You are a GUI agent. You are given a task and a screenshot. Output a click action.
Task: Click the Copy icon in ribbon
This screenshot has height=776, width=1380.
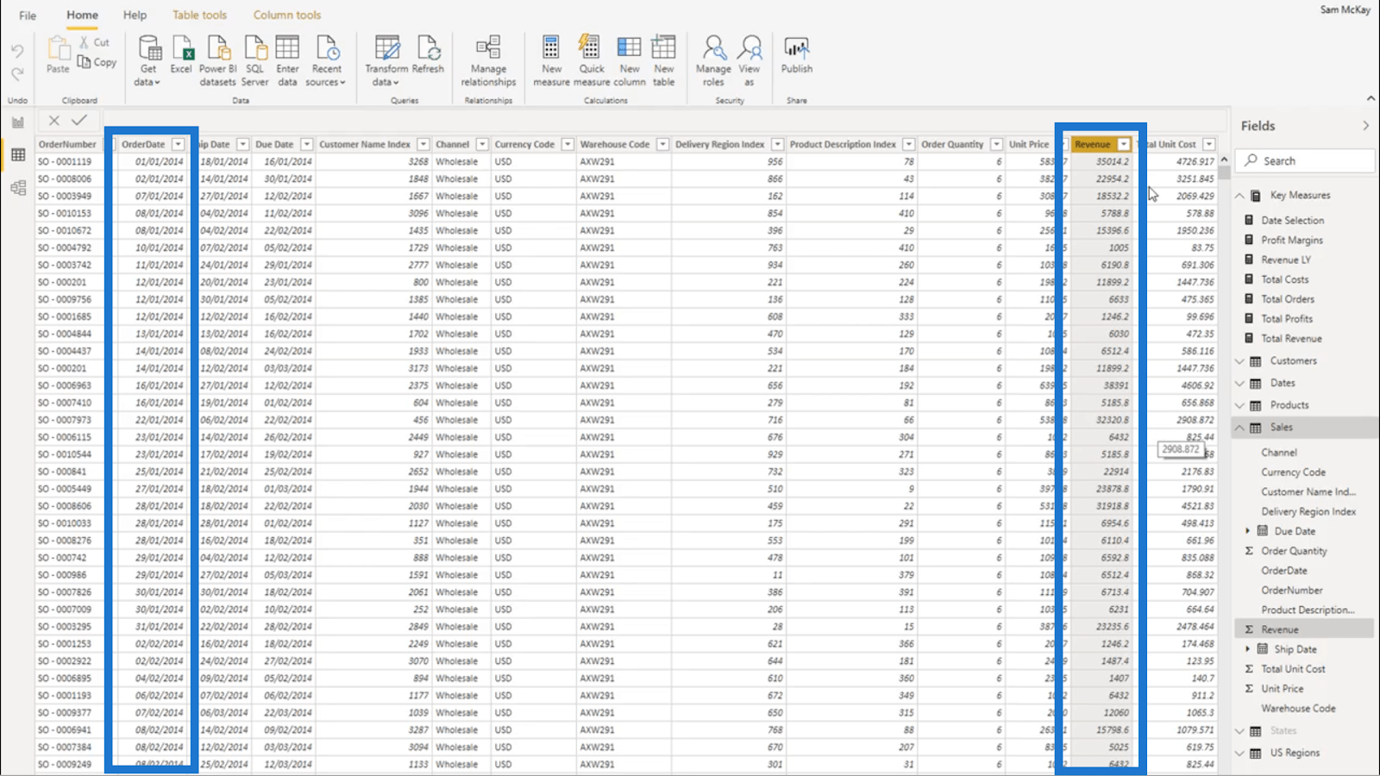(84, 61)
